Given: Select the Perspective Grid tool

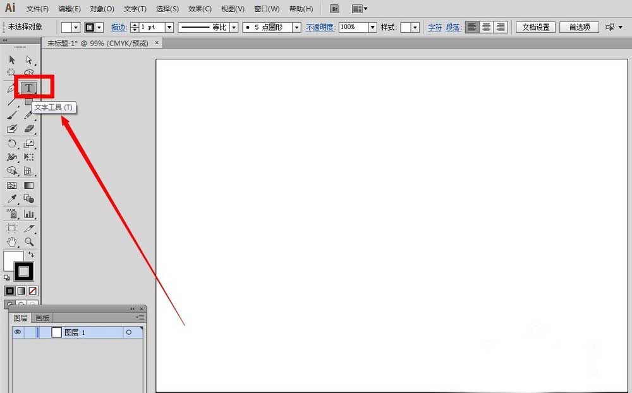Looking at the screenshot, I should tap(29, 171).
